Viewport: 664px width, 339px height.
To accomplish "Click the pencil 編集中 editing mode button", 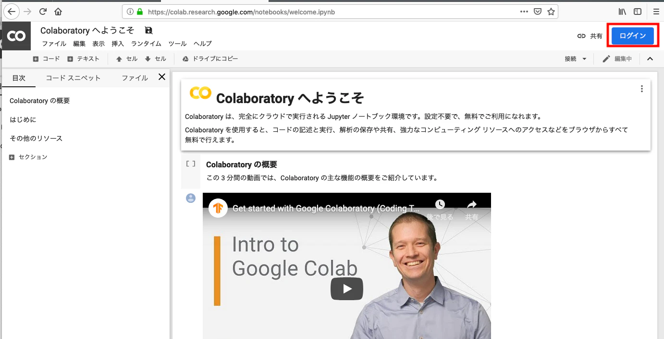I will pyautogui.click(x=617, y=59).
